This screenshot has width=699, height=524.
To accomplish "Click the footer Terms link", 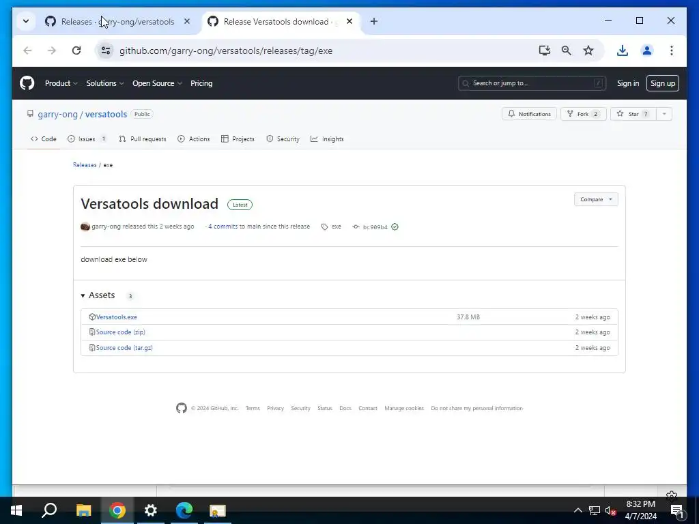I will click(253, 408).
